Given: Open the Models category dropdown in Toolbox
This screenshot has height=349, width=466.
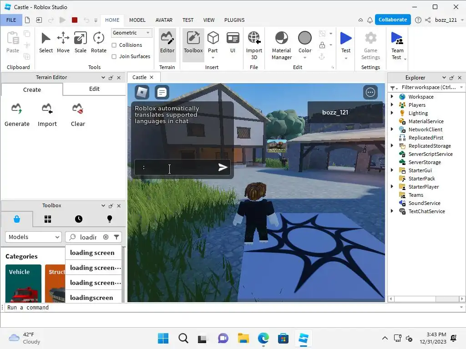Looking at the screenshot, I should click(33, 237).
